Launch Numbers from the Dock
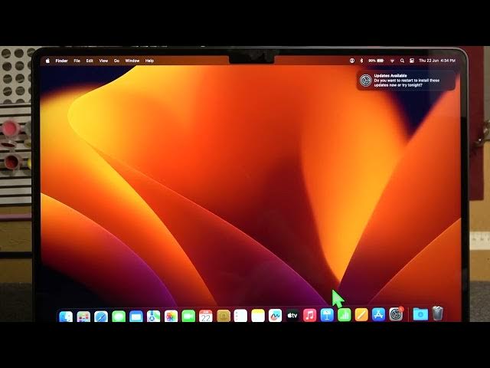This screenshot has height=368, width=490. pyautogui.click(x=345, y=315)
